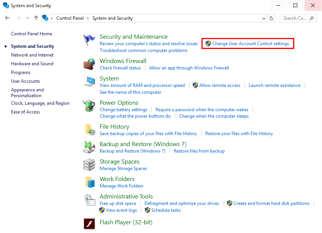Open the User Accounts category
This screenshot has width=322, height=233.
pos(25,81)
